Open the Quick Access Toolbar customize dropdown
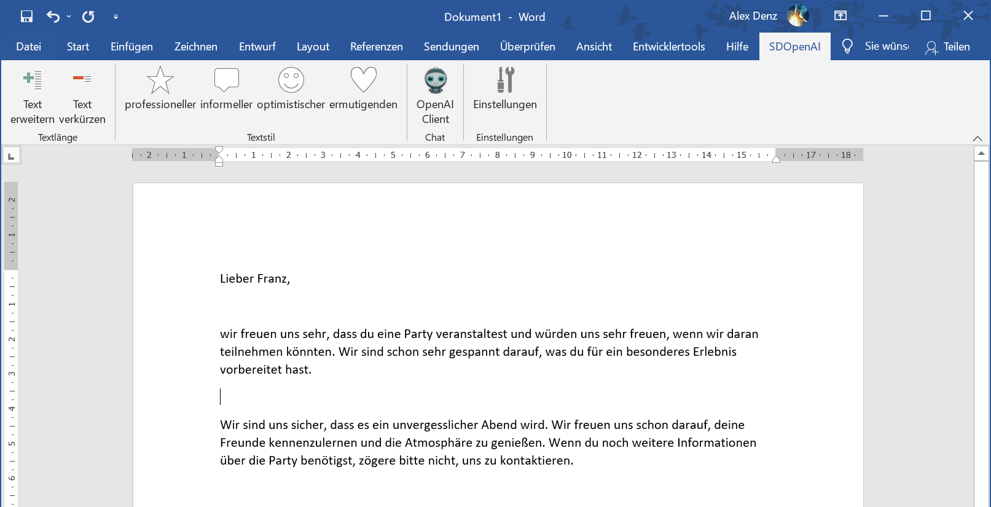Image resolution: width=991 pixels, height=507 pixels. 116,17
